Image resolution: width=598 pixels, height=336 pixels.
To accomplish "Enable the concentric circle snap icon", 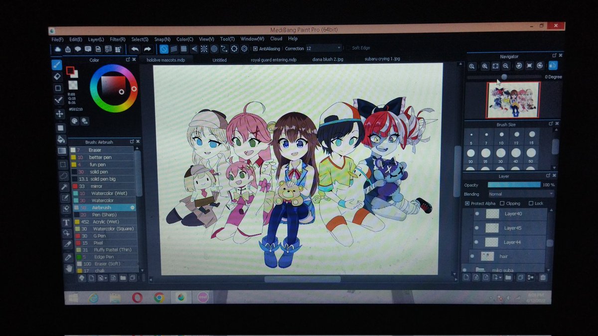I will 214,49.
